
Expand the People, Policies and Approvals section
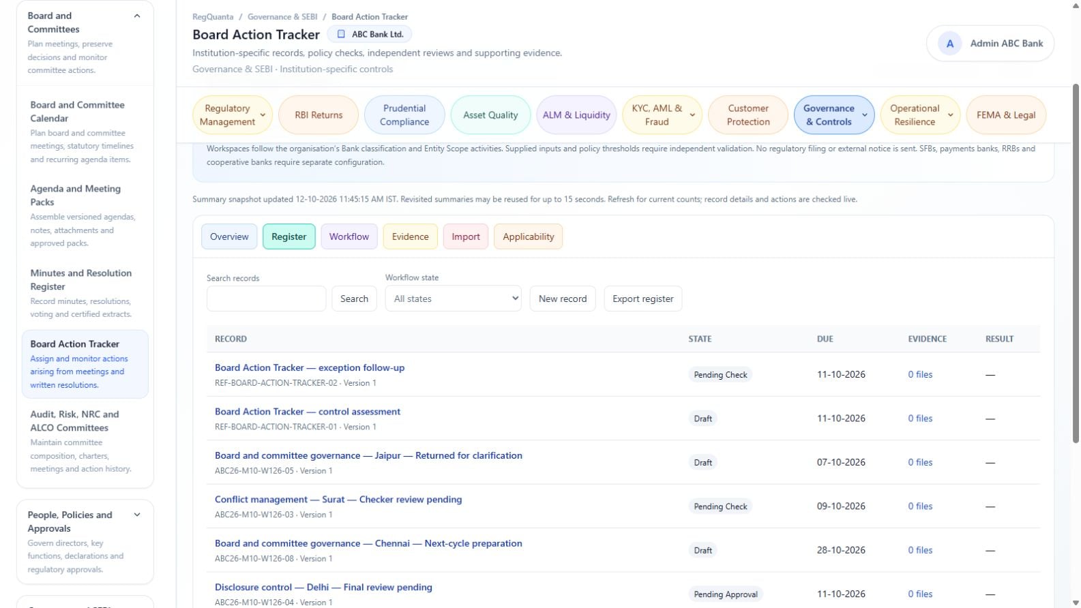[137, 515]
